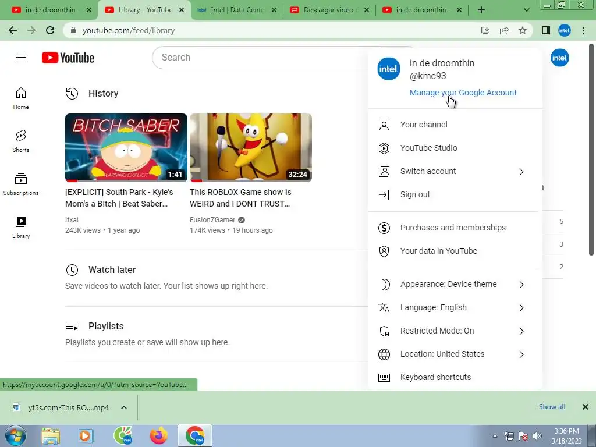The height and width of the screenshot is (447, 596).
Task: Click Show all downloads
Action: coord(552,407)
